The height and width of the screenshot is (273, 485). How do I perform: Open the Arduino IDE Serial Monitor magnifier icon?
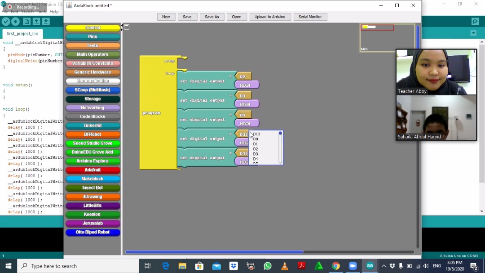point(475,22)
